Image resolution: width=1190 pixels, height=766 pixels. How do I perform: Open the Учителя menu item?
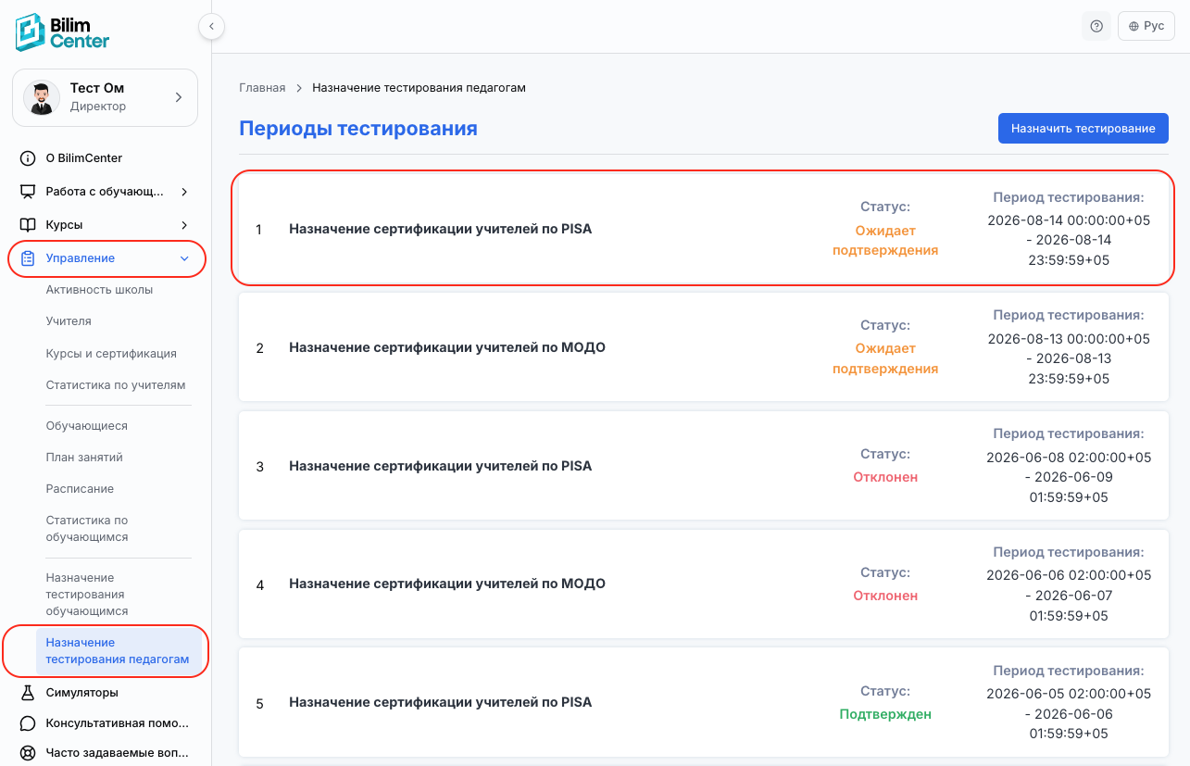69,321
